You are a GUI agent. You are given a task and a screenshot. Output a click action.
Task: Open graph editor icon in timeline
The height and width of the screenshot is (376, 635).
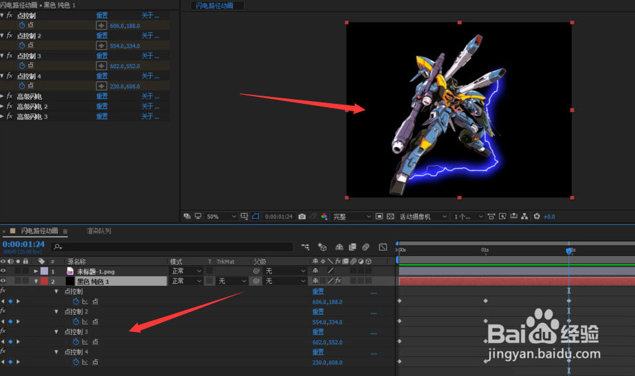[x=383, y=247]
